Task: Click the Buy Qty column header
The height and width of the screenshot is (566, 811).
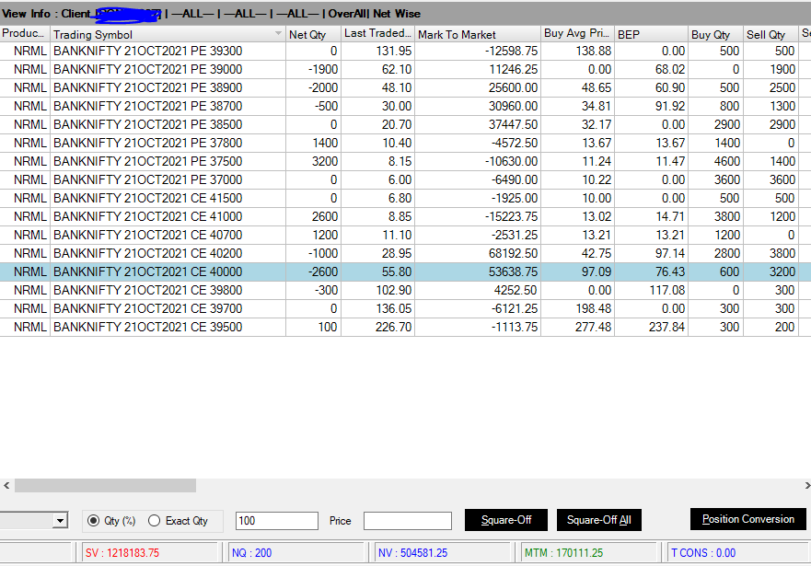Action: click(716, 34)
